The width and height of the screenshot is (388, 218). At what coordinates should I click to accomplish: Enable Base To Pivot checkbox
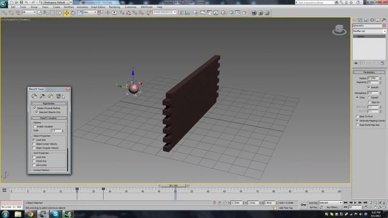pos(357,116)
